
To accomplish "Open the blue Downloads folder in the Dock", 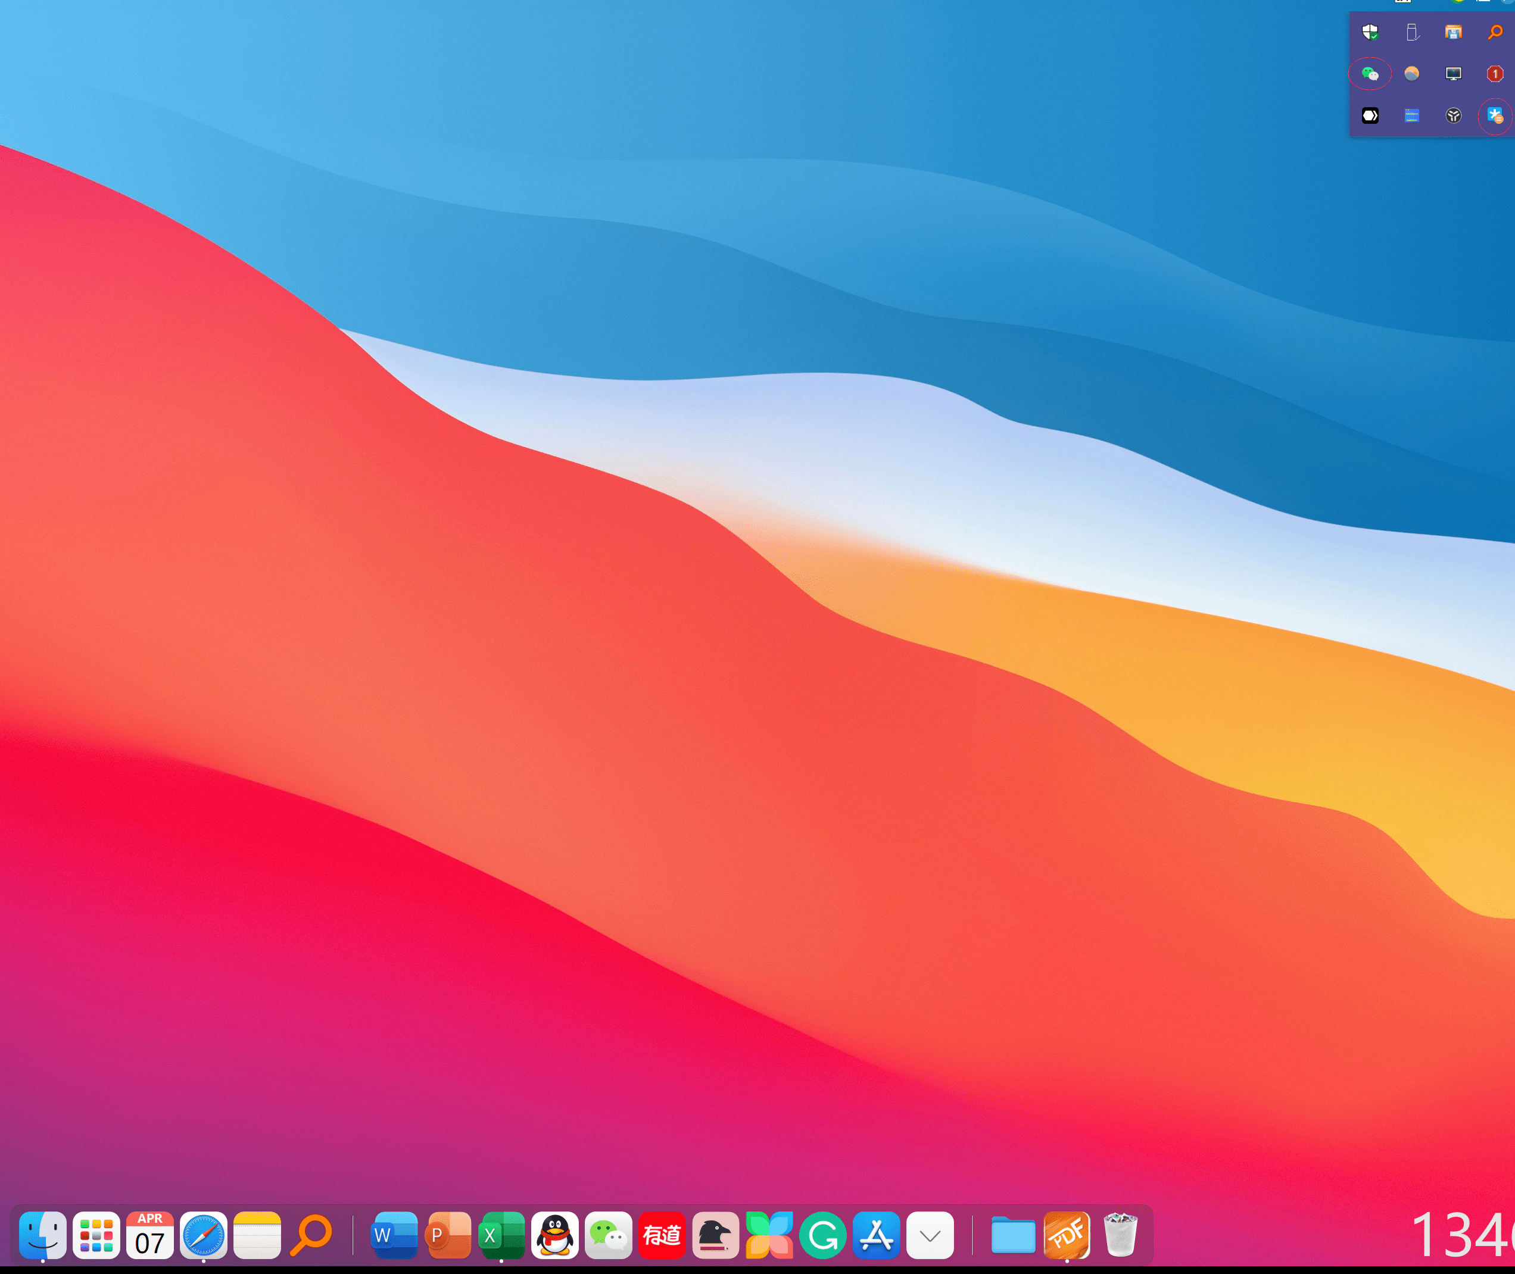I will click(1012, 1235).
